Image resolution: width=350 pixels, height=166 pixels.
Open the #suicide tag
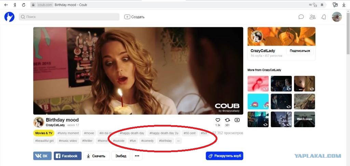(x=119, y=141)
